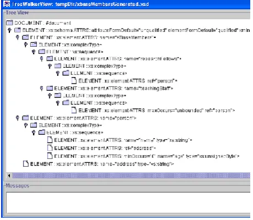Select the maxOccurs="unbounded" ref="person" text
Image resolution: width=253 pixels, height=220 pixels.
[x=157, y=111]
